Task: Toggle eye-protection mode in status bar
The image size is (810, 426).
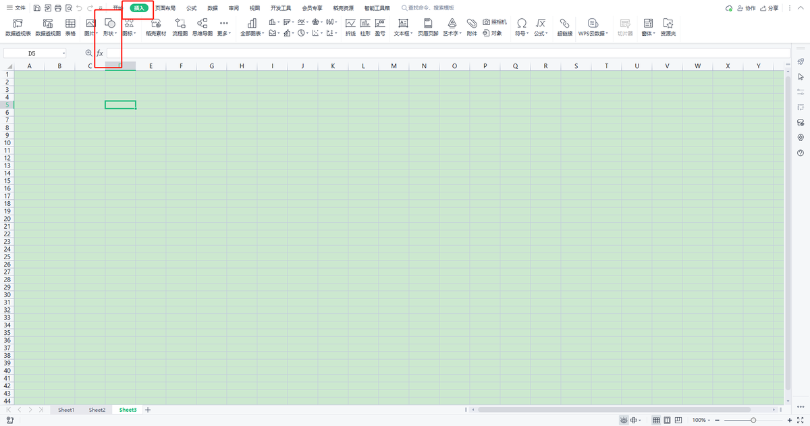Action: [x=624, y=420]
